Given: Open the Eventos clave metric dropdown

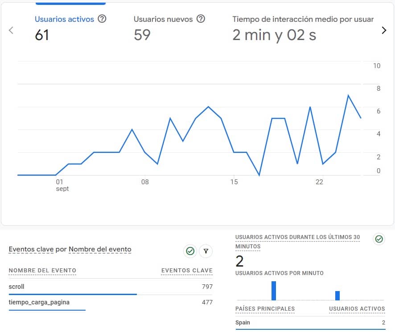Looking at the screenshot, I should 31,249.
